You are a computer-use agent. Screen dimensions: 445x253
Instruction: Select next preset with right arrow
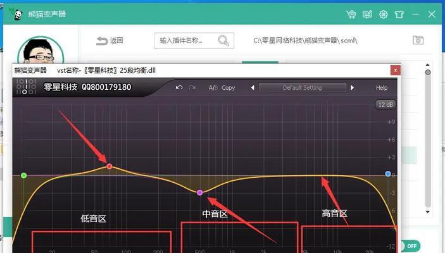click(x=352, y=88)
